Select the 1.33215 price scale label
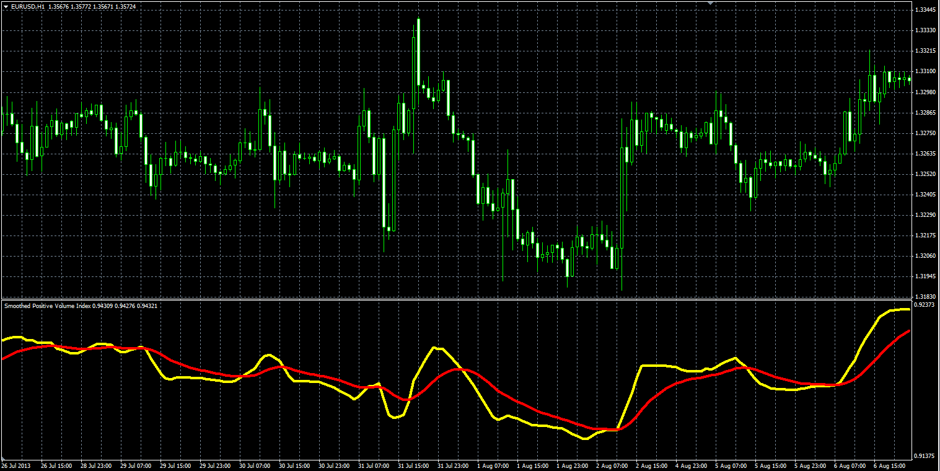Viewport: 940px width, 471px height. click(925, 51)
